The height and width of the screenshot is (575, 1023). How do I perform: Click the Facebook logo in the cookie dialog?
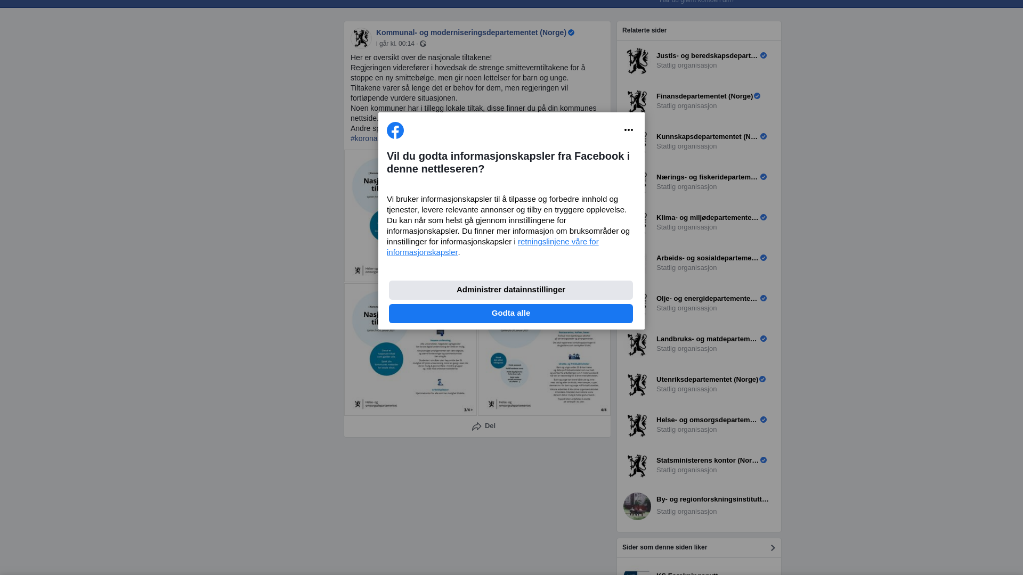pyautogui.click(x=395, y=130)
